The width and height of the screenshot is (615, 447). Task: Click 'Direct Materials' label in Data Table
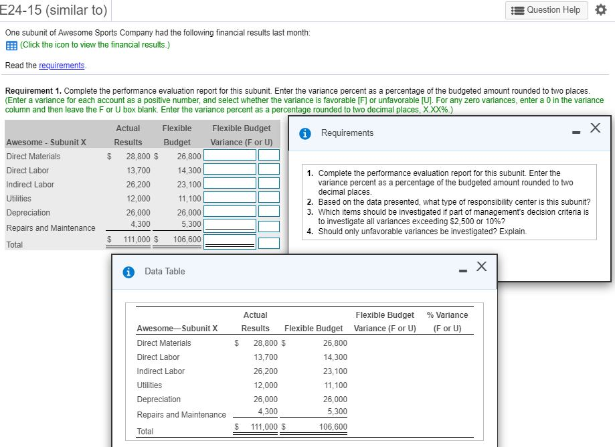(164, 343)
